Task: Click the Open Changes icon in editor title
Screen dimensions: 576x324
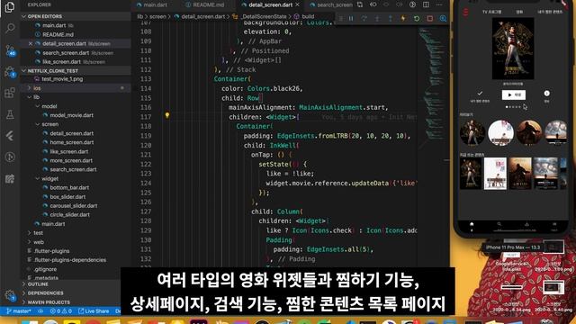Action: pyautogui.click(x=360, y=4)
